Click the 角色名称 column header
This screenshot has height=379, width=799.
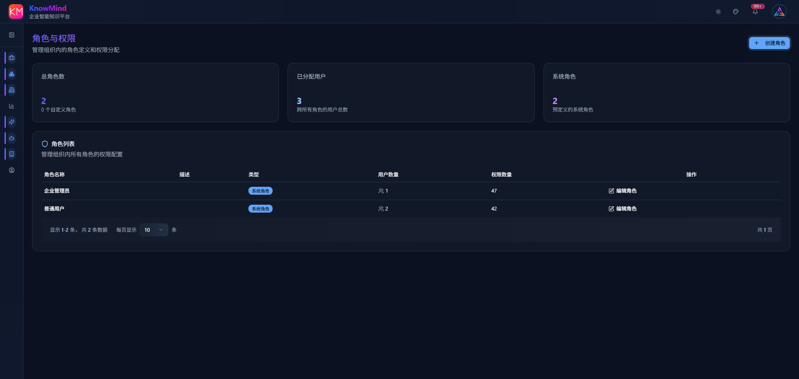[54, 175]
